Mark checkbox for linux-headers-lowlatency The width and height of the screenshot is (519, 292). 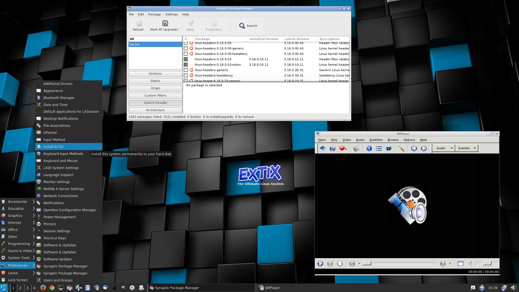pos(186,75)
